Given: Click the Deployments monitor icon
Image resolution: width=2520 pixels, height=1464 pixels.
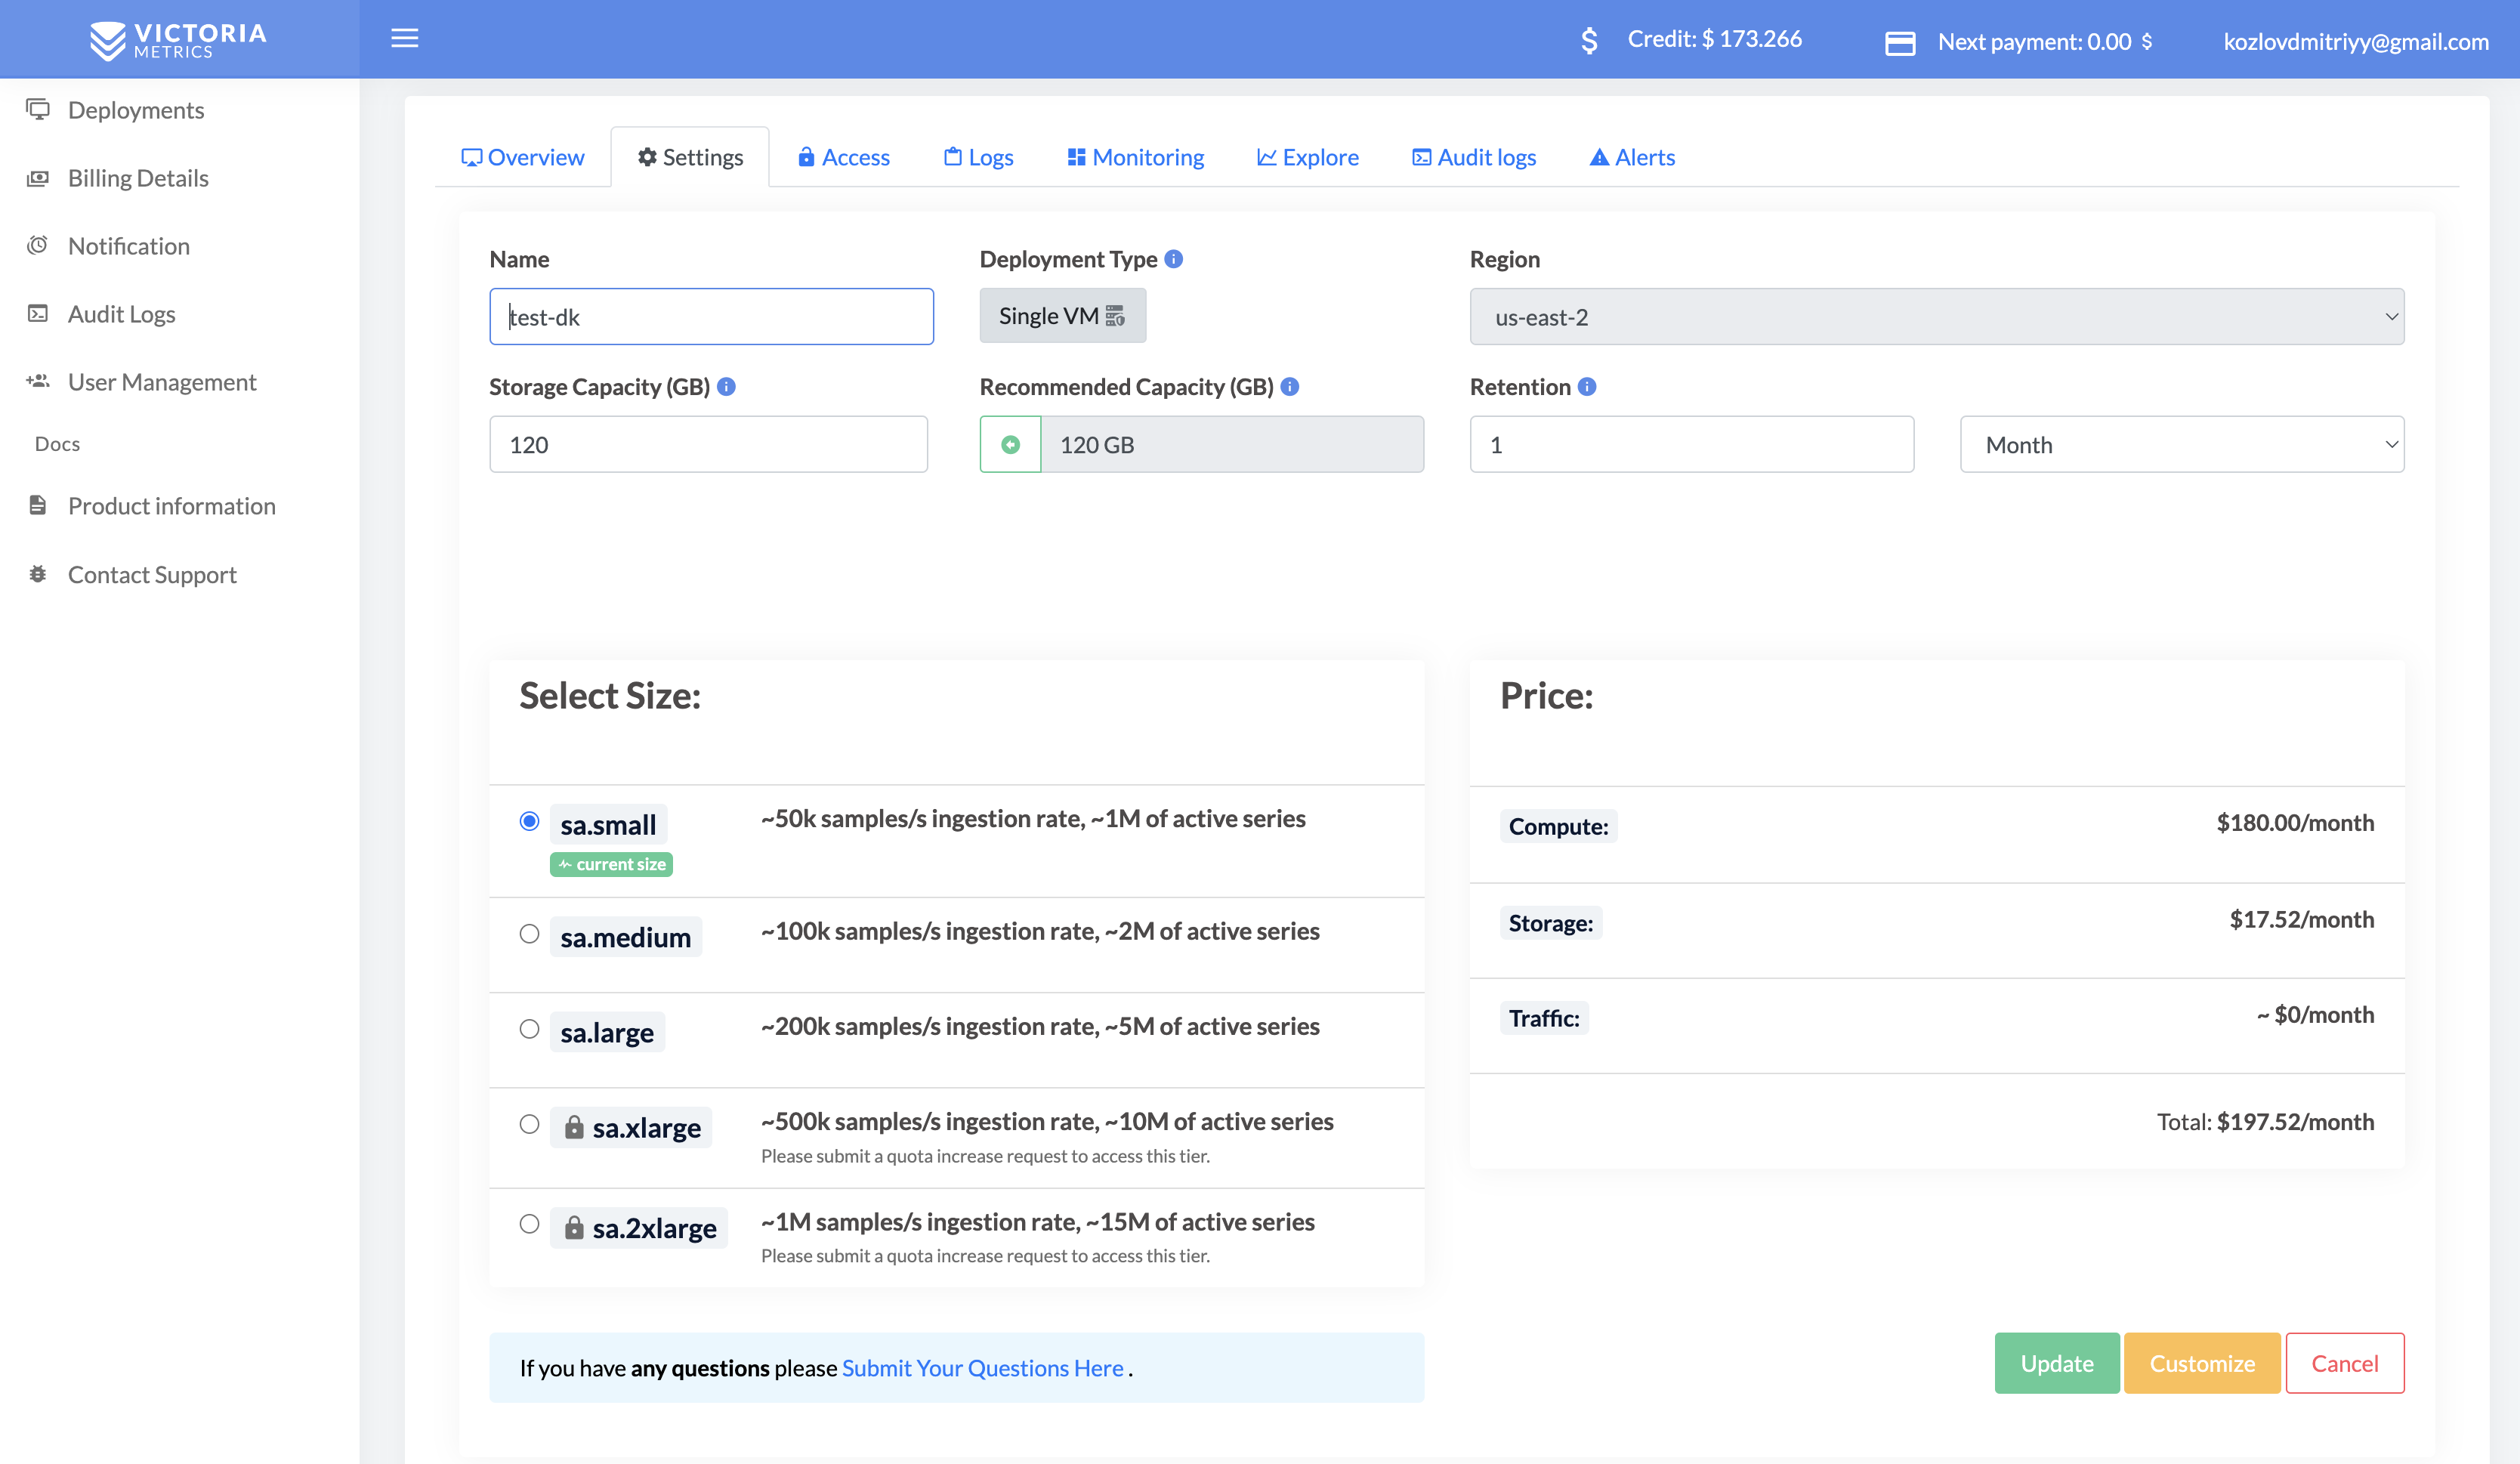Looking at the screenshot, I should [x=38, y=109].
